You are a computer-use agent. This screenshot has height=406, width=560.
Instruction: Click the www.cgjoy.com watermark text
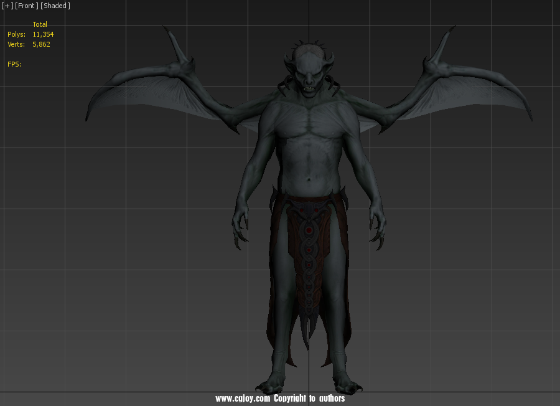[x=243, y=399]
